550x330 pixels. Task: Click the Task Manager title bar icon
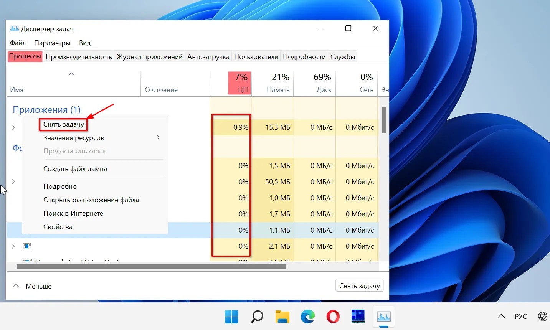tap(15, 28)
